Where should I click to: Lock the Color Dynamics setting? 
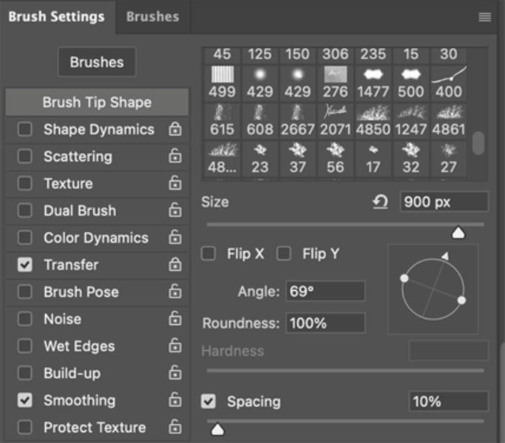pyautogui.click(x=174, y=238)
